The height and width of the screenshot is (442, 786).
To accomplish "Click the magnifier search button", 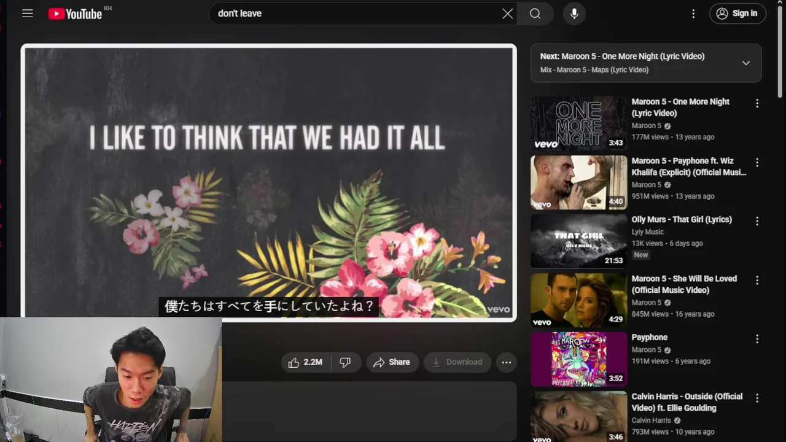I will click(x=535, y=14).
